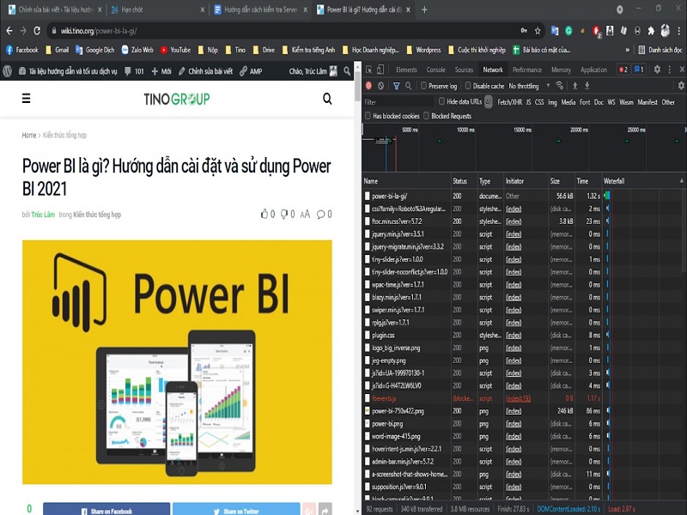
Task: Open Network panel settings gear
Action: [x=681, y=86]
